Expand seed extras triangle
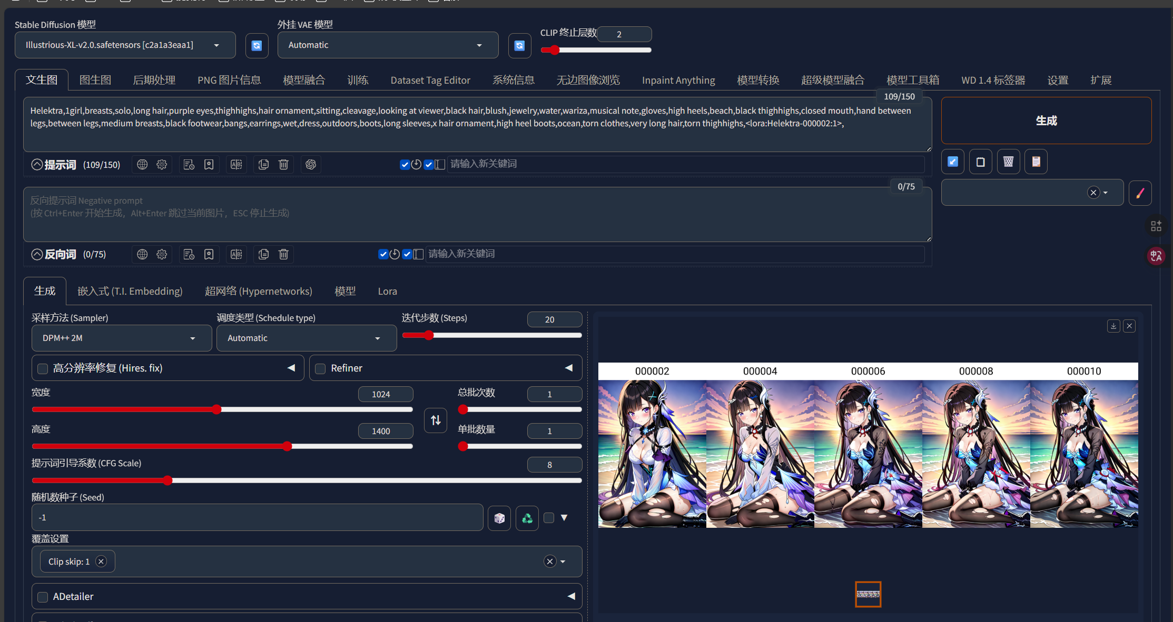This screenshot has width=1173, height=622. click(564, 518)
